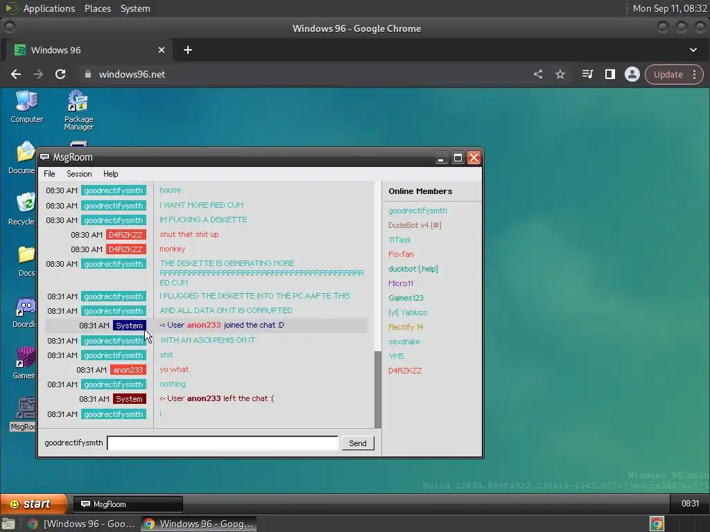Select 11Task in Online Members
This screenshot has width=710, height=532.
[x=399, y=240]
